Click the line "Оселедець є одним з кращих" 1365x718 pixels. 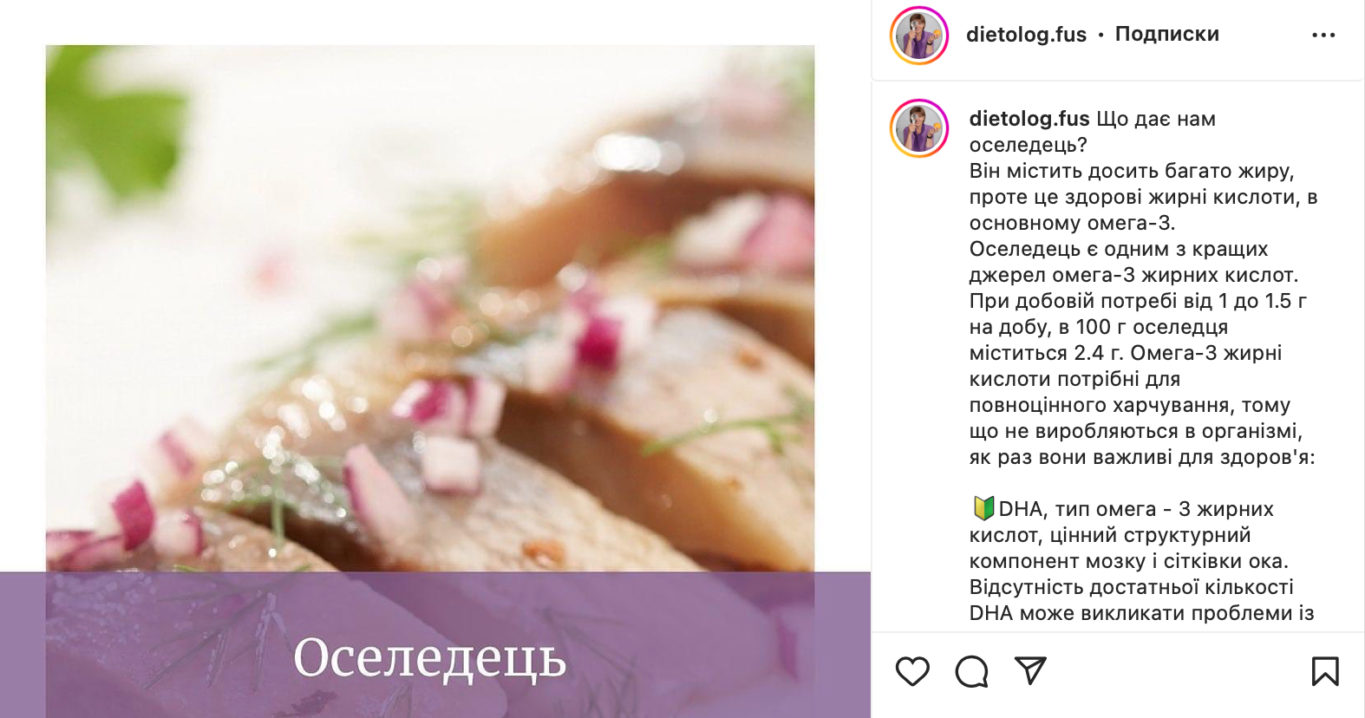pos(1119,249)
